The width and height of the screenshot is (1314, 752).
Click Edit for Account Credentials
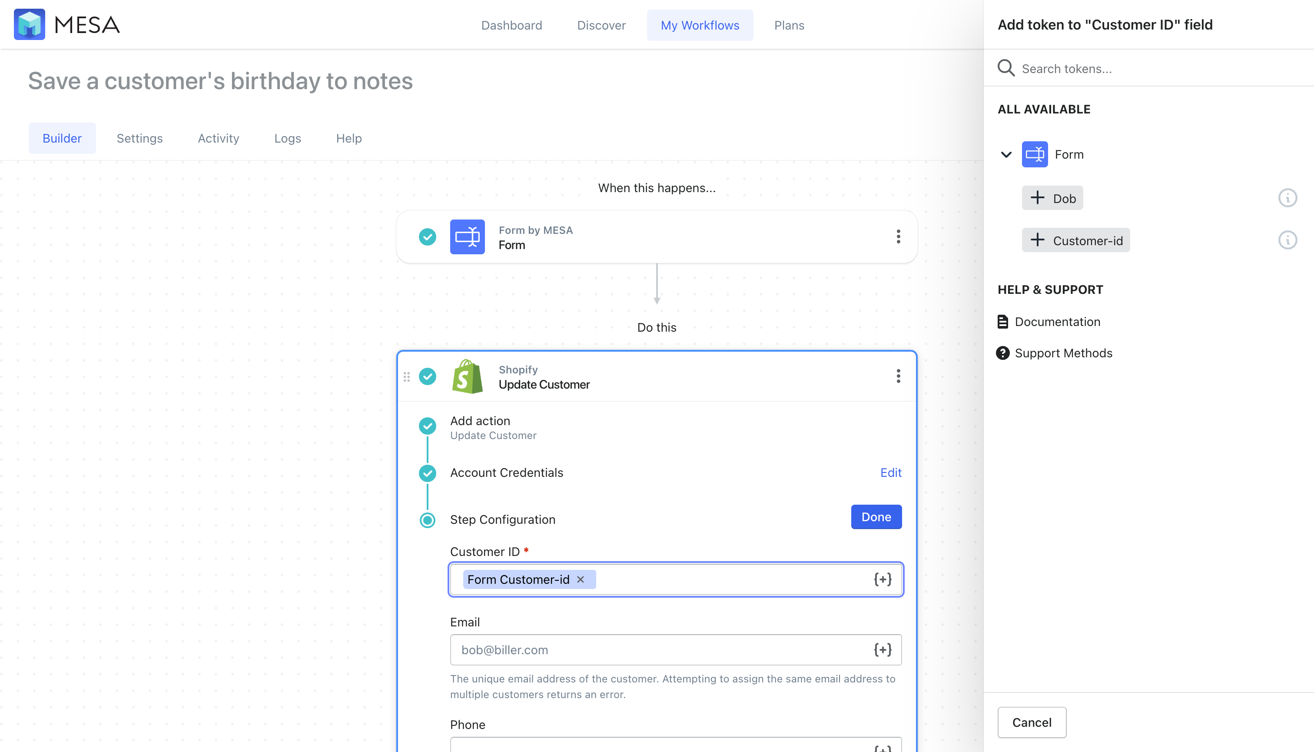[891, 472]
